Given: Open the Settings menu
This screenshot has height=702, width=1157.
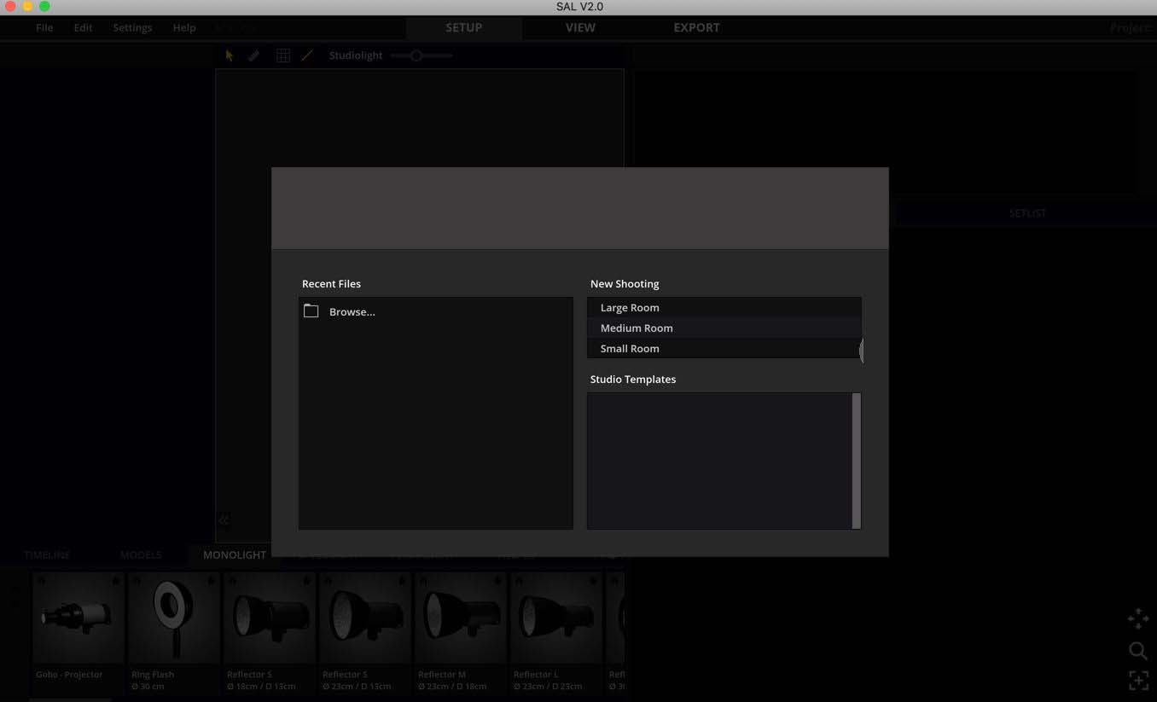Looking at the screenshot, I should 132,27.
